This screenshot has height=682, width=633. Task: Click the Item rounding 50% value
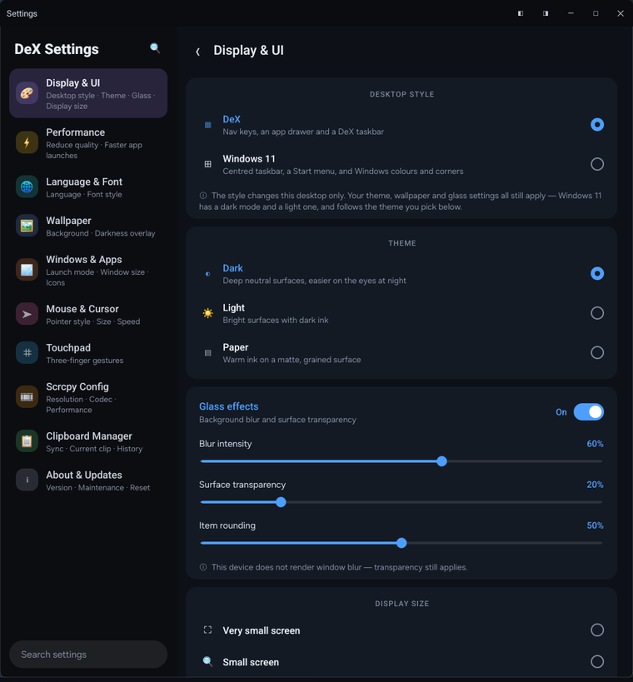[x=595, y=525]
